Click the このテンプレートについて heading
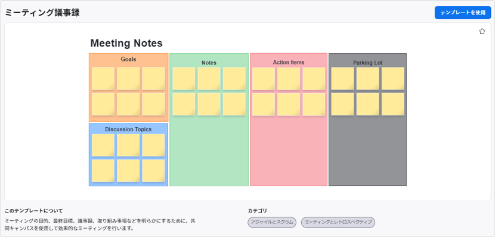The height and width of the screenshot is (237, 495). coord(34,211)
